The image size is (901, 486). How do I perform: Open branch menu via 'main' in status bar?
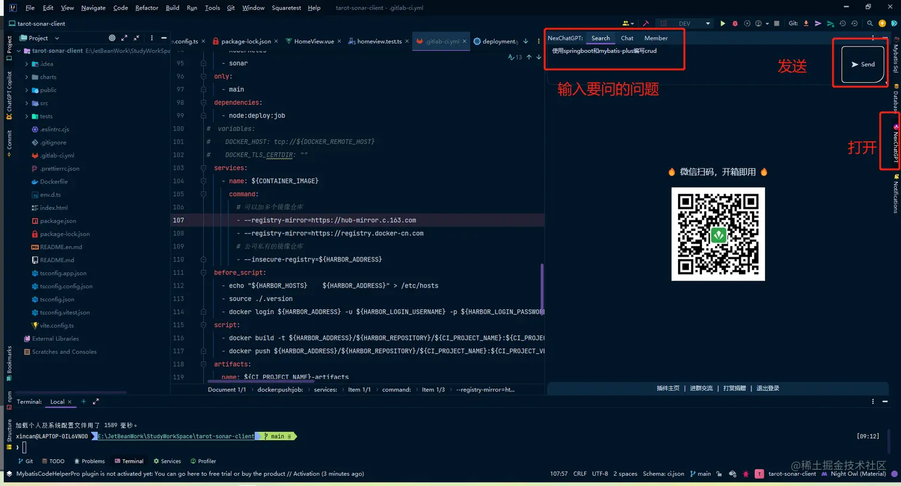704,473
